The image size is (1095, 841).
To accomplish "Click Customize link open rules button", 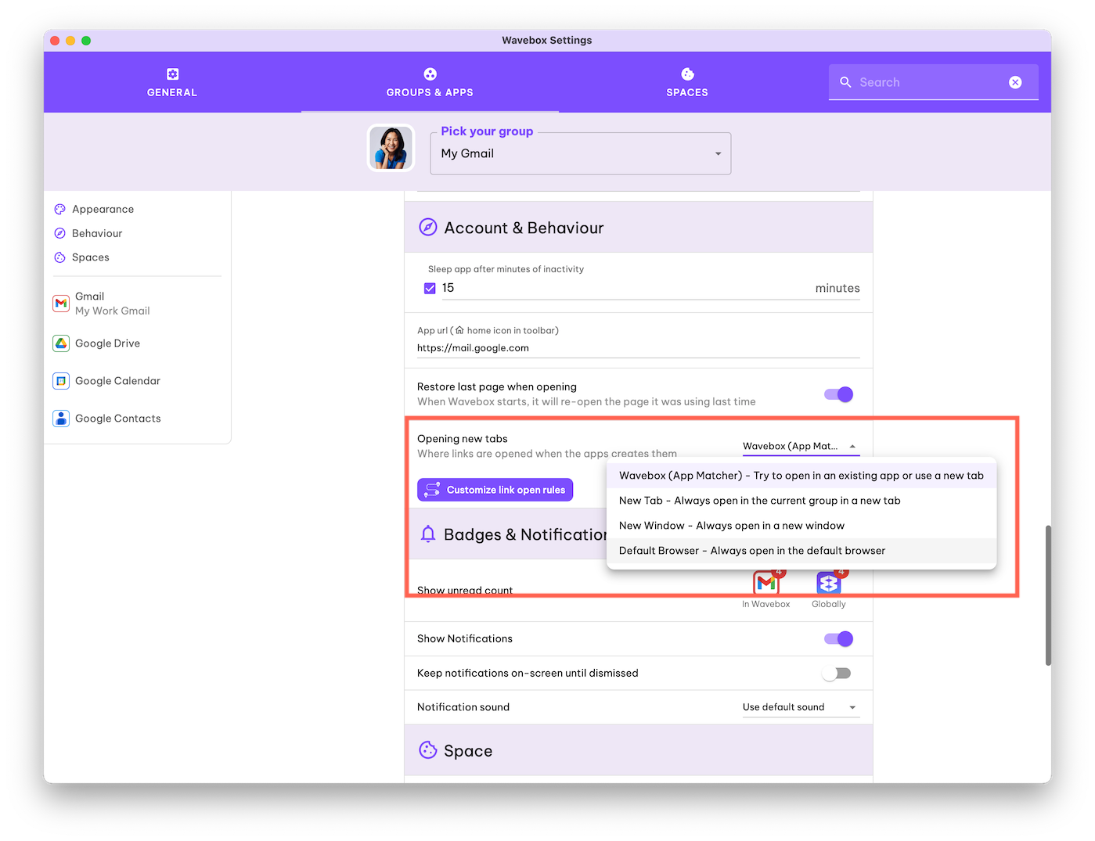I will 495,490.
